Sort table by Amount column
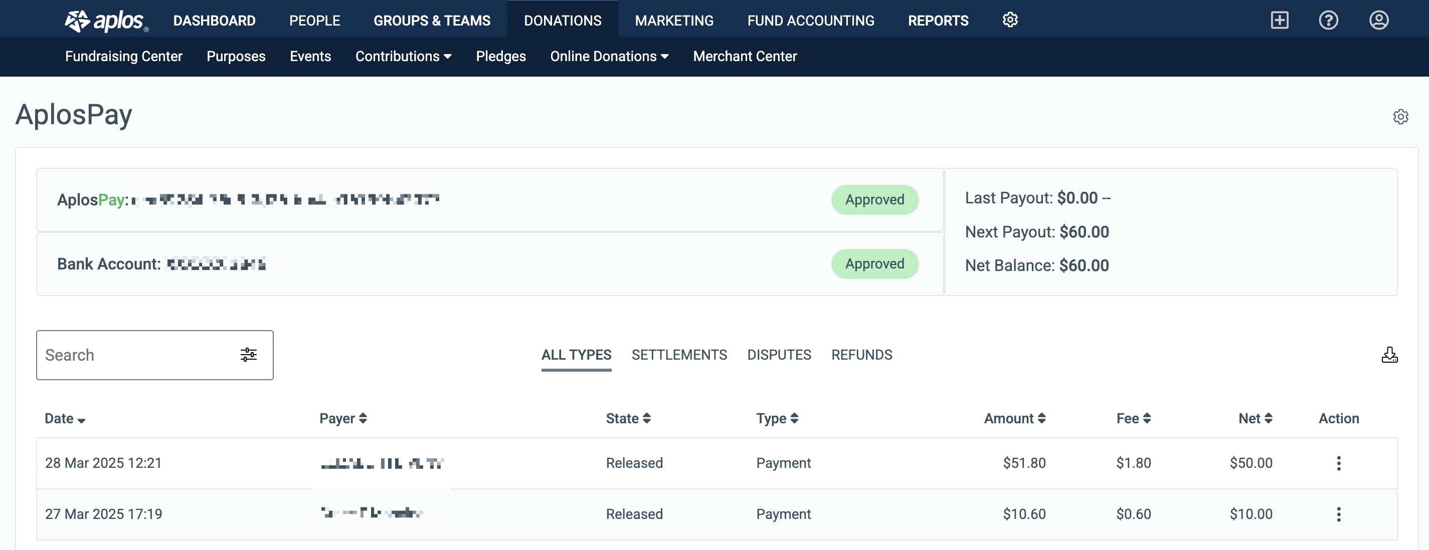The height and width of the screenshot is (550, 1429). click(x=1015, y=419)
